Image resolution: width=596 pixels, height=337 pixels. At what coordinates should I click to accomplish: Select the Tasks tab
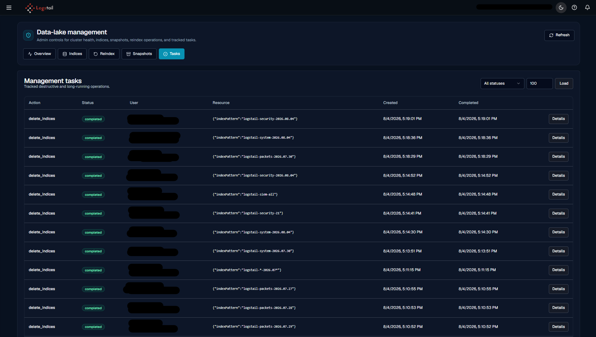pos(172,54)
